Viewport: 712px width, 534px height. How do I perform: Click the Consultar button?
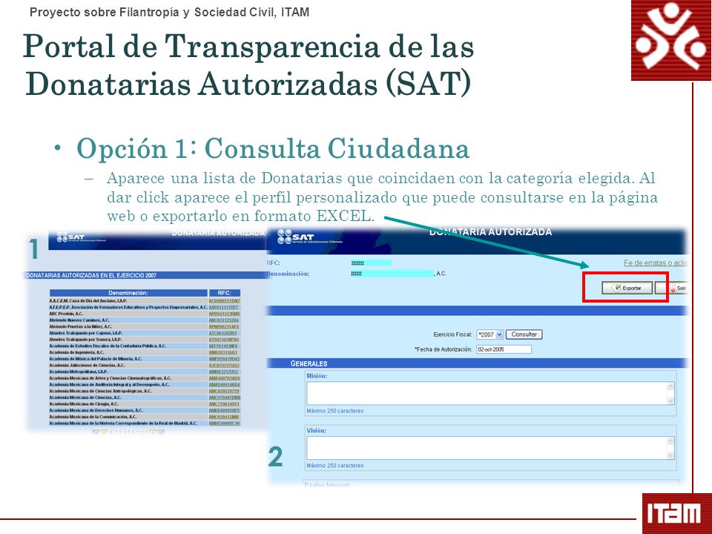(524, 334)
